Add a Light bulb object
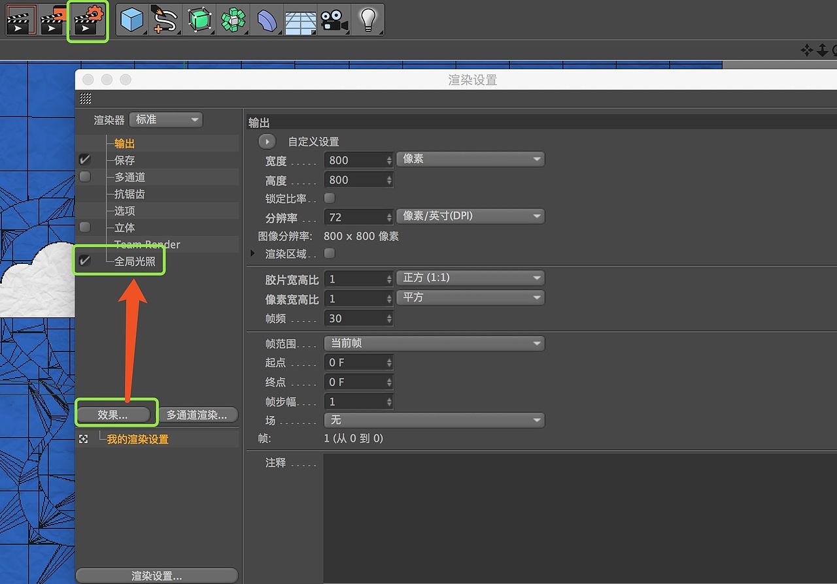The height and width of the screenshot is (584, 837). [368, 20]
